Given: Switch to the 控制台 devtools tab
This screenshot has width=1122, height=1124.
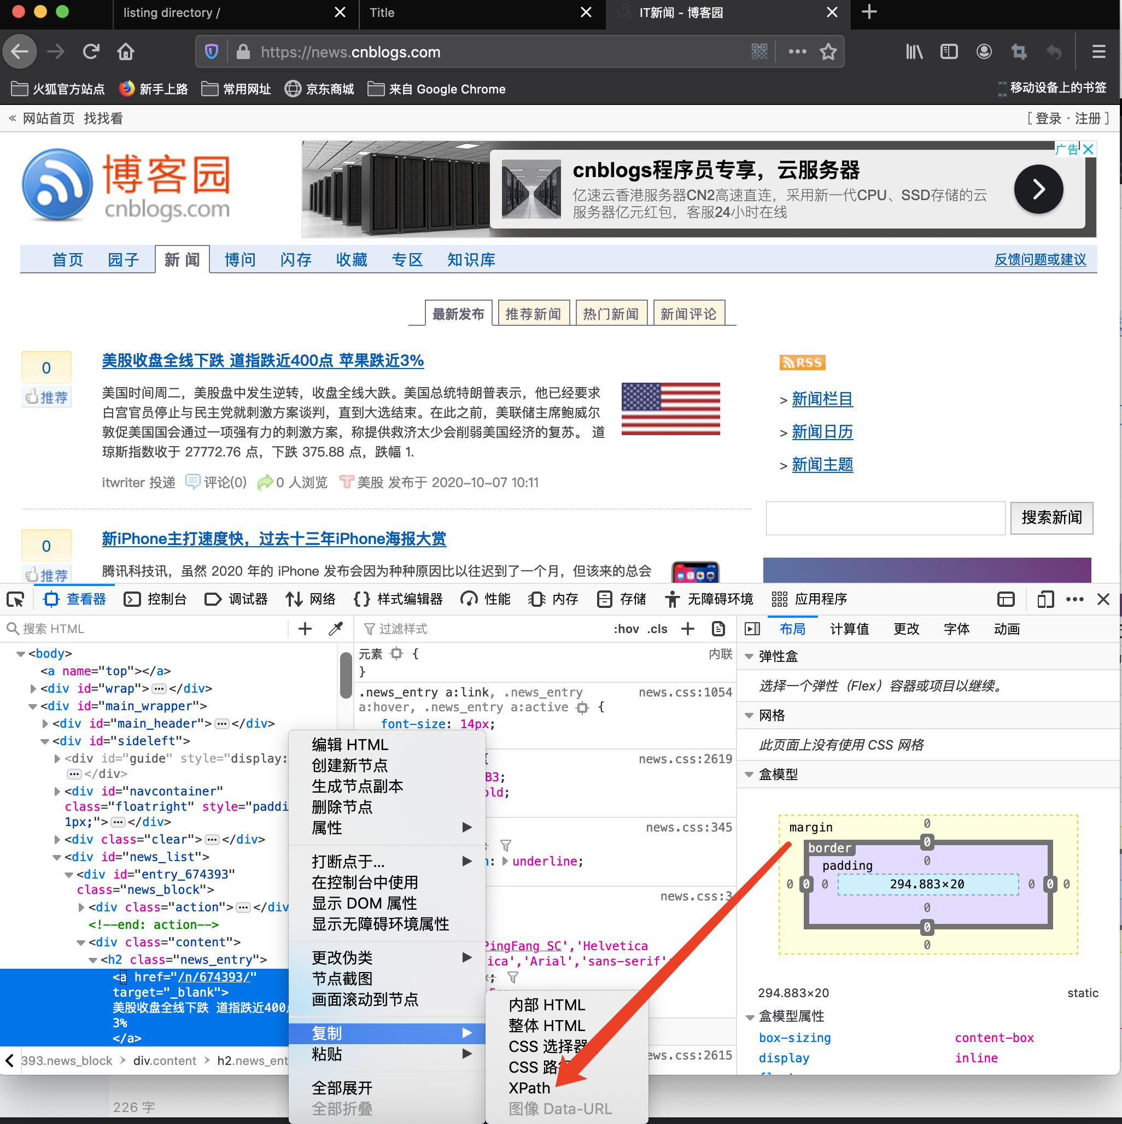Looking at the screenshot, I should point(155,599).
